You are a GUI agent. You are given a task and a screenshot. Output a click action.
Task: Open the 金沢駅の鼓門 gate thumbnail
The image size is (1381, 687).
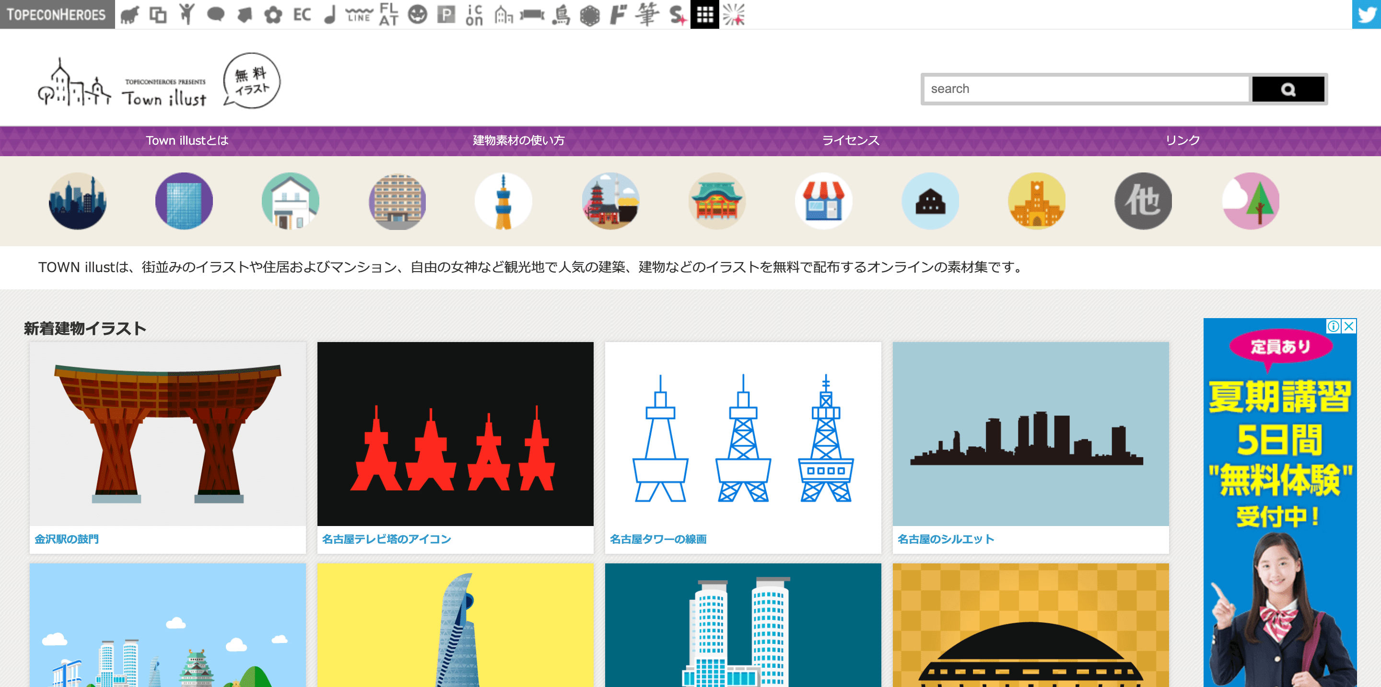click(168, 434)
